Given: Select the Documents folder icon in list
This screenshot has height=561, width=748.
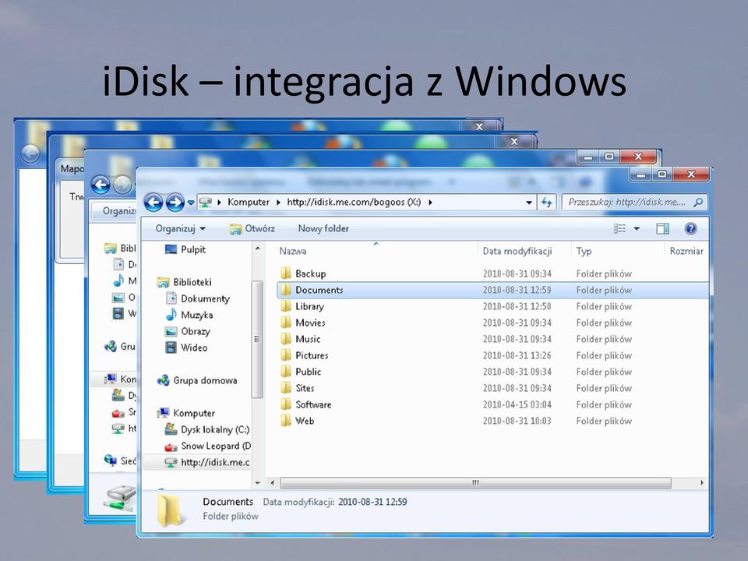Looking at the screenshot, I should [286, 290].
